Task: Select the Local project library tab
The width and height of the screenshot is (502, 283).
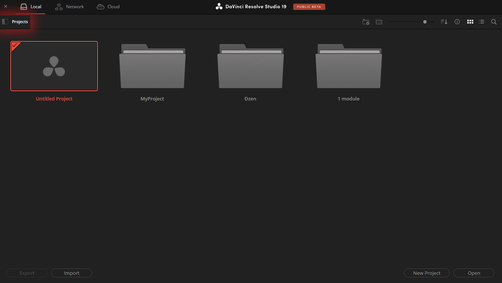Action: tap(31, 7)
